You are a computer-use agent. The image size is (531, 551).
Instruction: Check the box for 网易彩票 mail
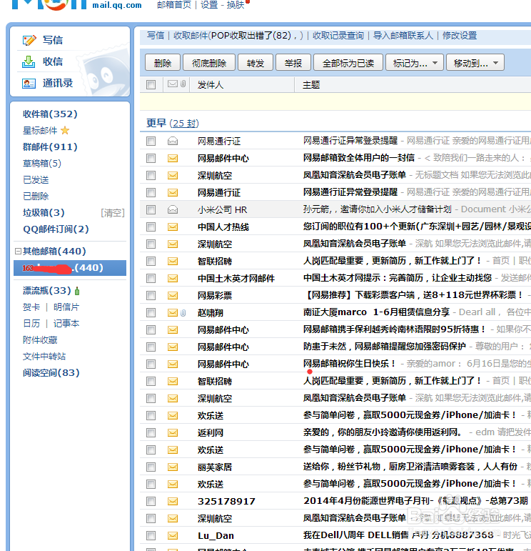(151, 296)
